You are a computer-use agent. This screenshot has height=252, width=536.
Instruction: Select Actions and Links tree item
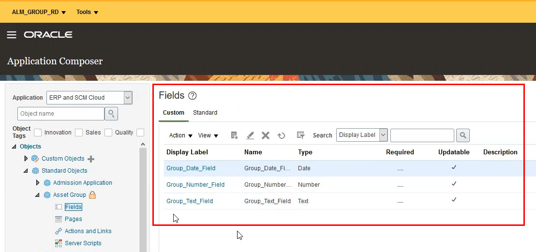click(88, 231)
